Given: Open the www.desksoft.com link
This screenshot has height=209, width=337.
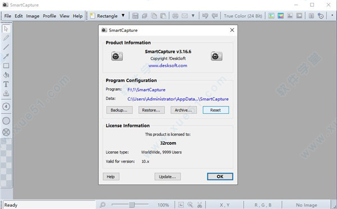Looking at the screenshot, I should 167,66.
